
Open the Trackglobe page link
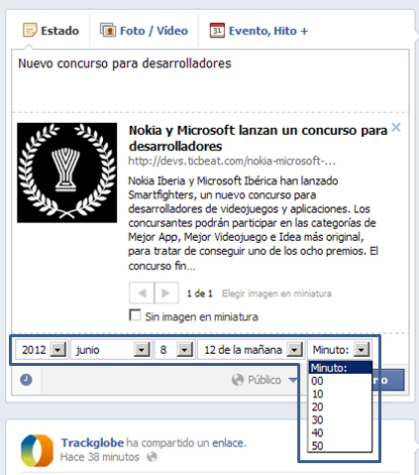(92, 442)
